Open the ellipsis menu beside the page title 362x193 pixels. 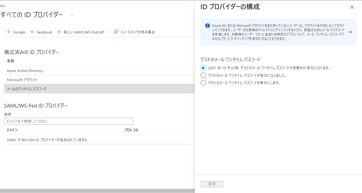(x=72, y=14)
